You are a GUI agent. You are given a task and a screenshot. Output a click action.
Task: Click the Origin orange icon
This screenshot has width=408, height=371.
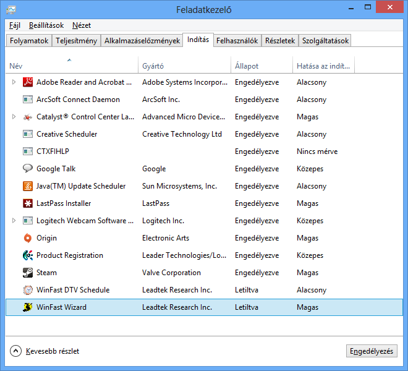(x=28, y=238)
